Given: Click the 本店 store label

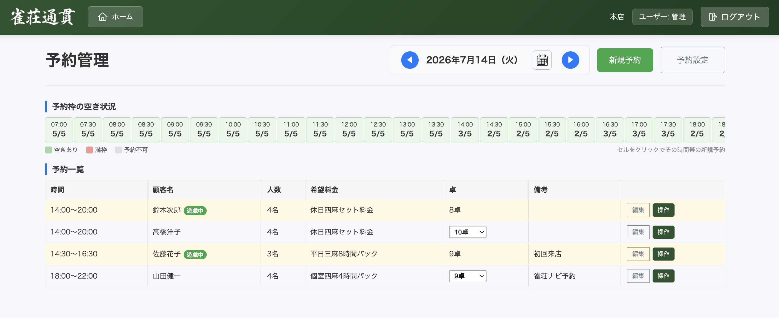Looking at the screenshot, I should coord(617,17).
